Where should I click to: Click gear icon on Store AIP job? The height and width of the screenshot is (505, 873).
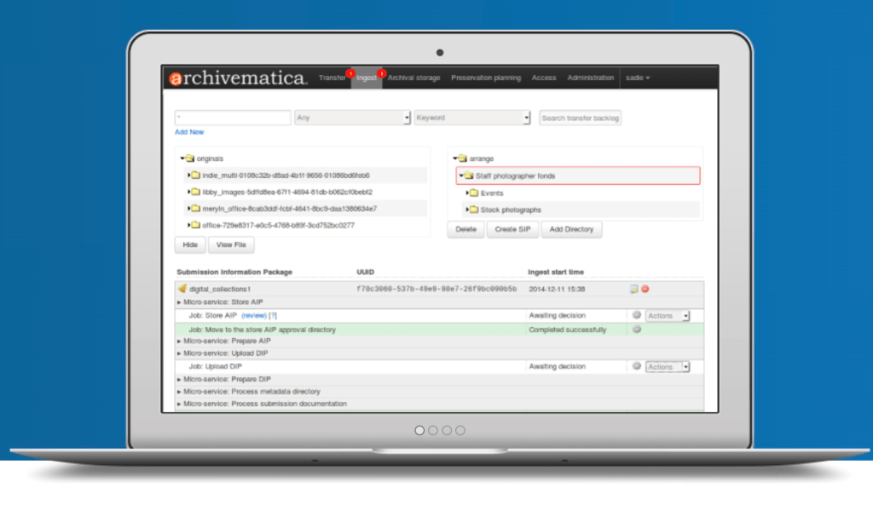[636, 316]
